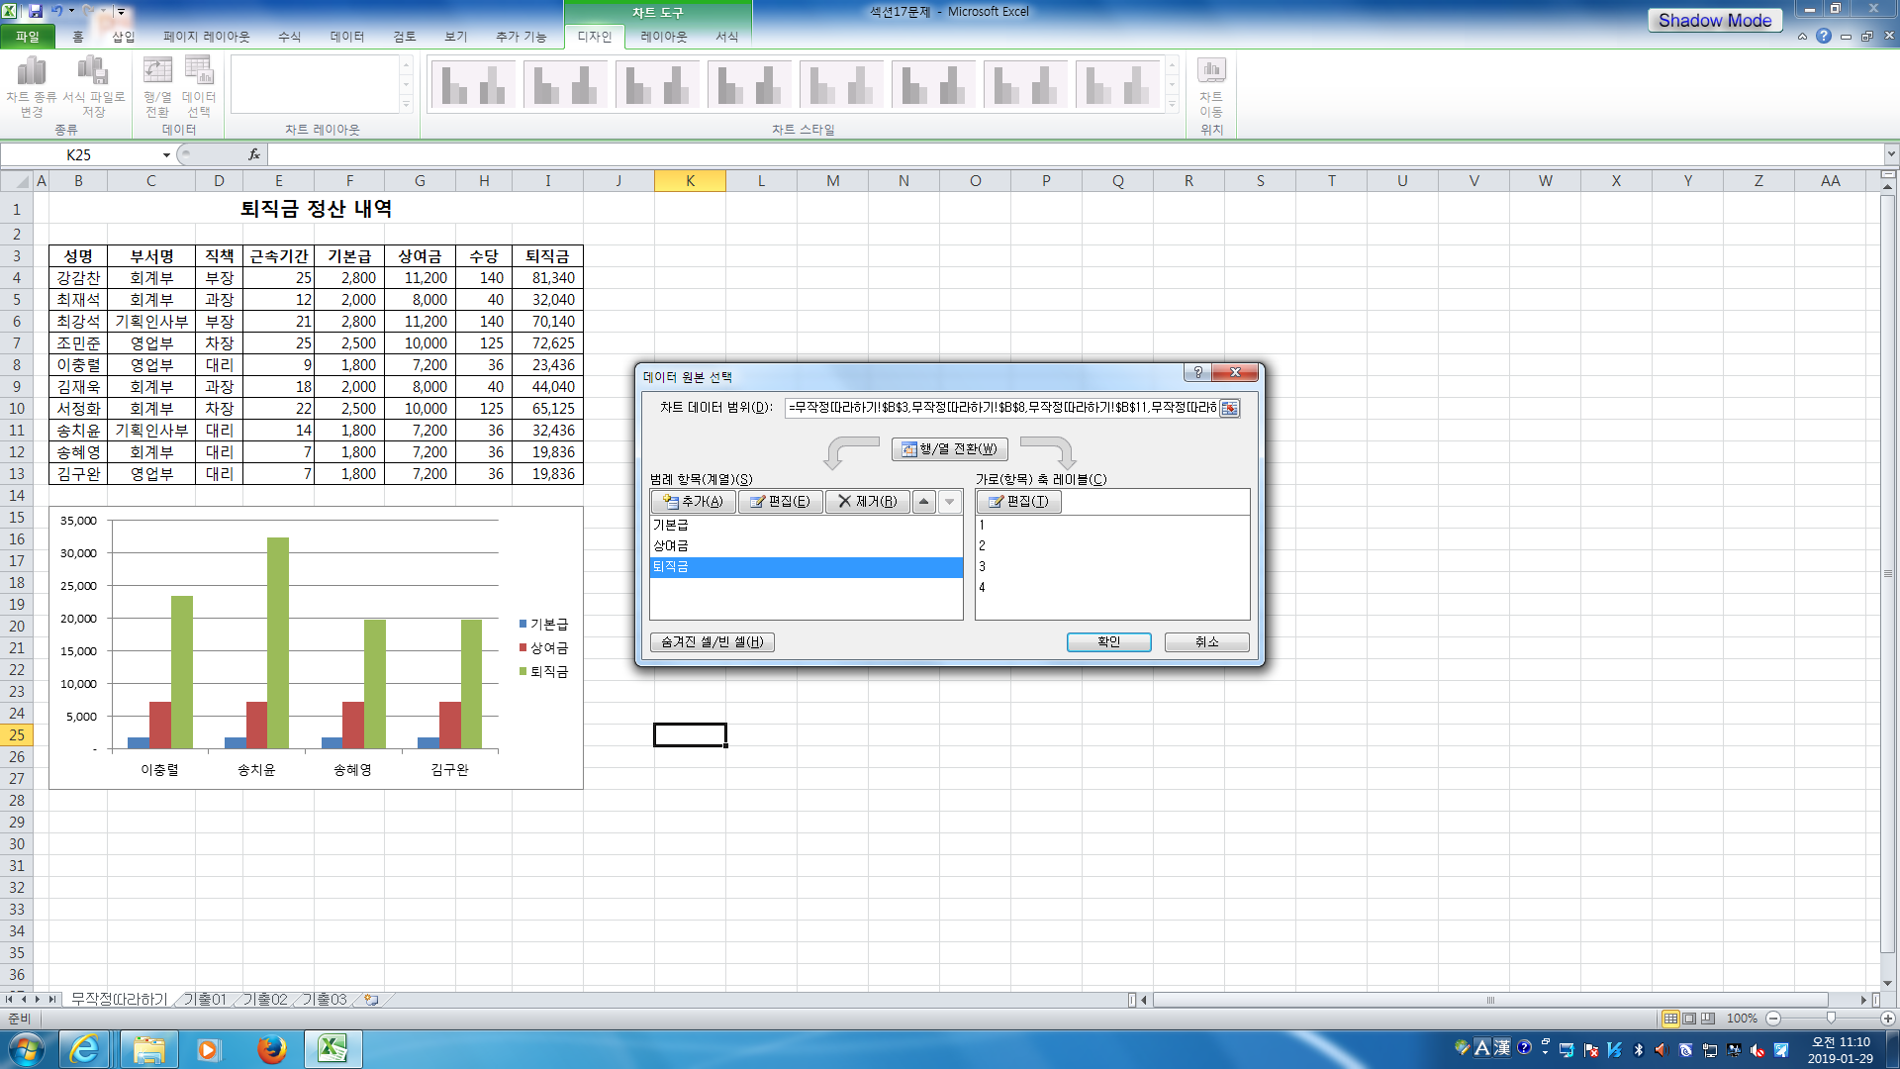Click 확인 button to confirm
The width and height of the screenshot is (1900, 1069).
1108,642
